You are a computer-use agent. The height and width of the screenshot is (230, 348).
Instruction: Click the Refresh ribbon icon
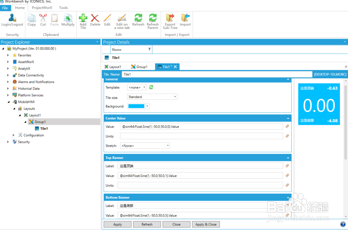[x=138, y=18]
